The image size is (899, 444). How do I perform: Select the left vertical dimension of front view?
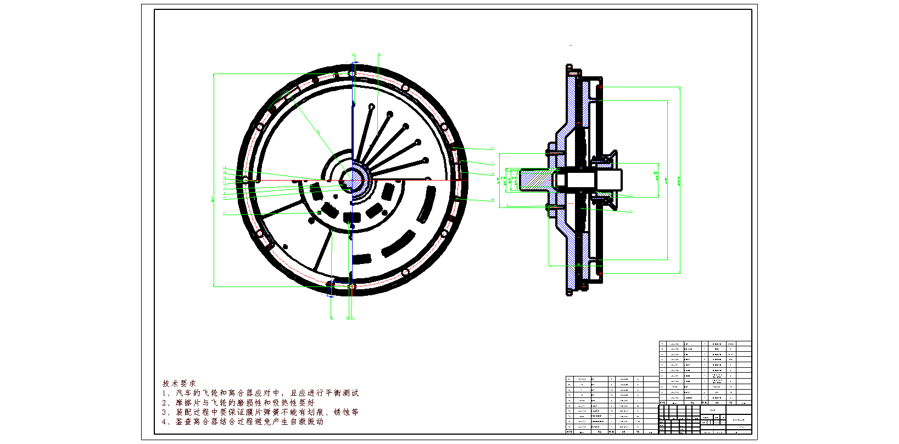tap(213, 179)
